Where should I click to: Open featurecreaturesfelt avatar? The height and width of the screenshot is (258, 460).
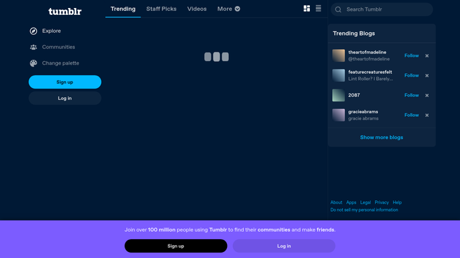point(338,75)
